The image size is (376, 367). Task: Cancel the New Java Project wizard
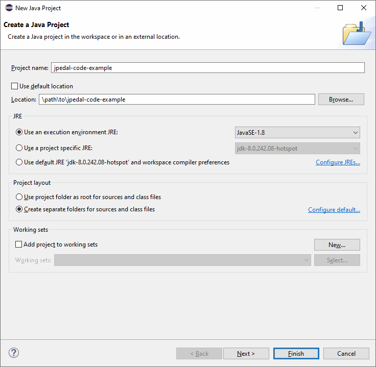click(346, 353)
